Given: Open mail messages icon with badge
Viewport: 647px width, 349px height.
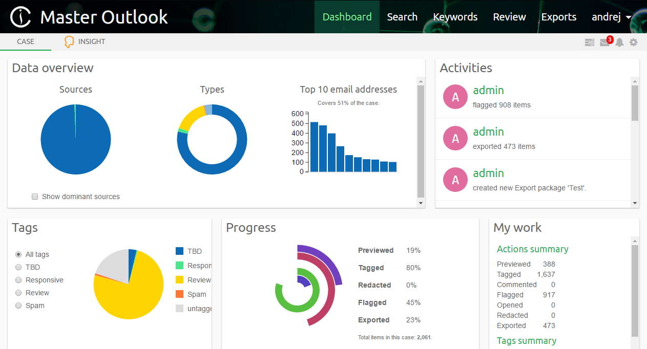Looking at the screenshot, I should 605,42.
